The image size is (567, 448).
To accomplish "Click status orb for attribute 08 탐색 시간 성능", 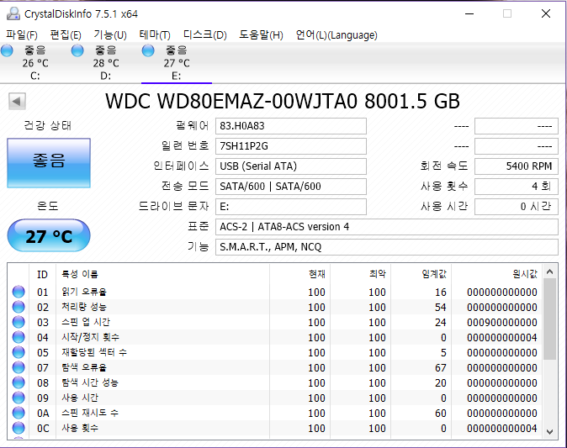I will (19, 382).
